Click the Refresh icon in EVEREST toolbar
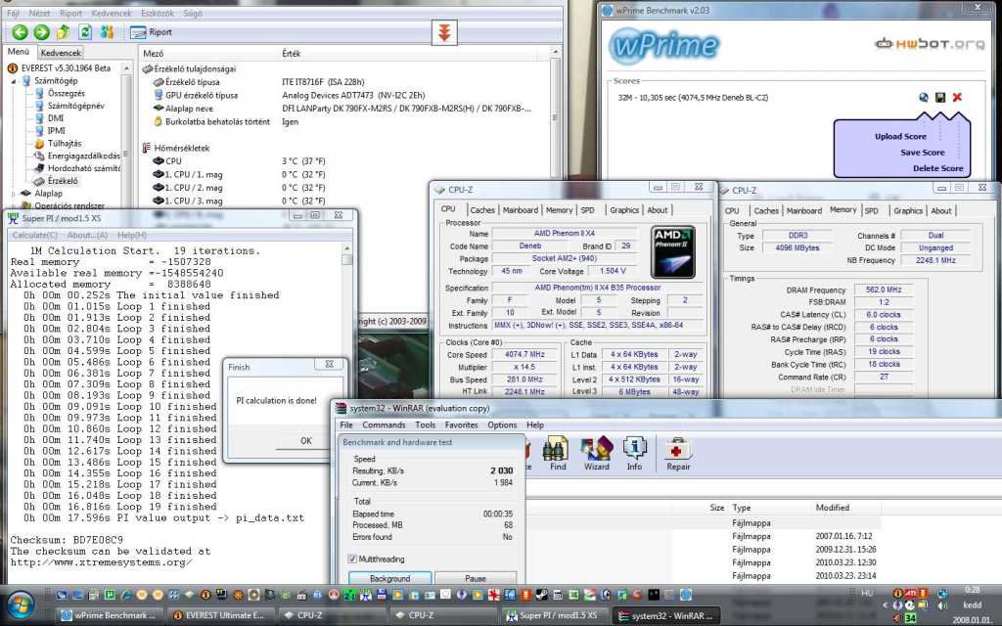The image size is (1002, 626). pyautogui.click(x=85, y=32)
